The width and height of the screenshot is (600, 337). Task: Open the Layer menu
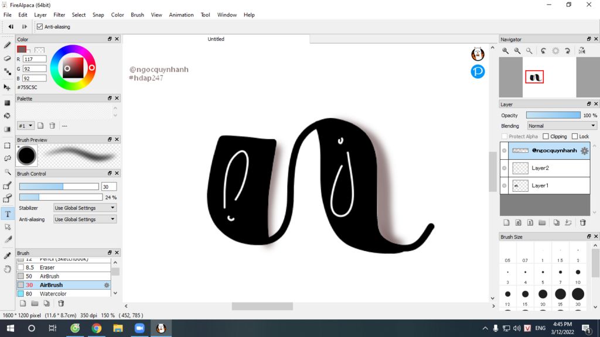(x=40, y=15)
